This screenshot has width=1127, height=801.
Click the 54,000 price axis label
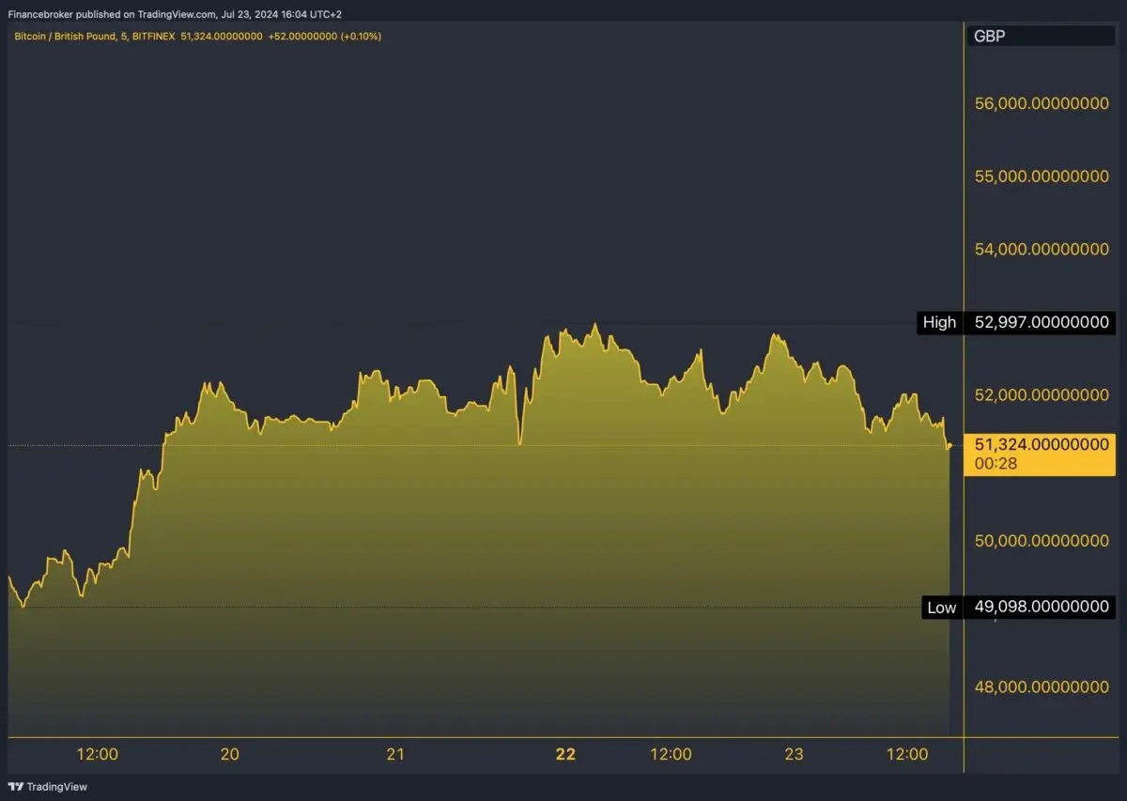pos(1042,249)
